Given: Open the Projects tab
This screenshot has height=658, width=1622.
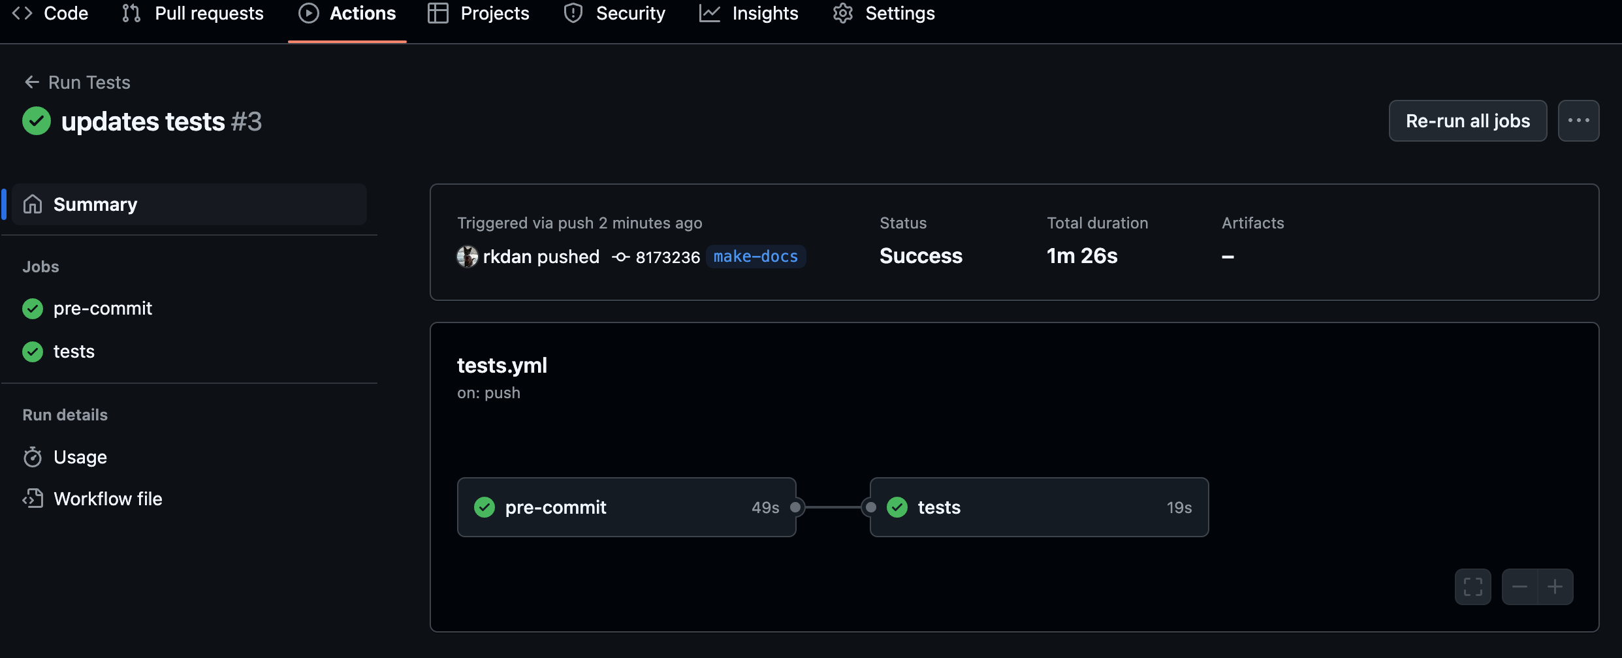Looking at the screenshot, I should click(479, 13).
